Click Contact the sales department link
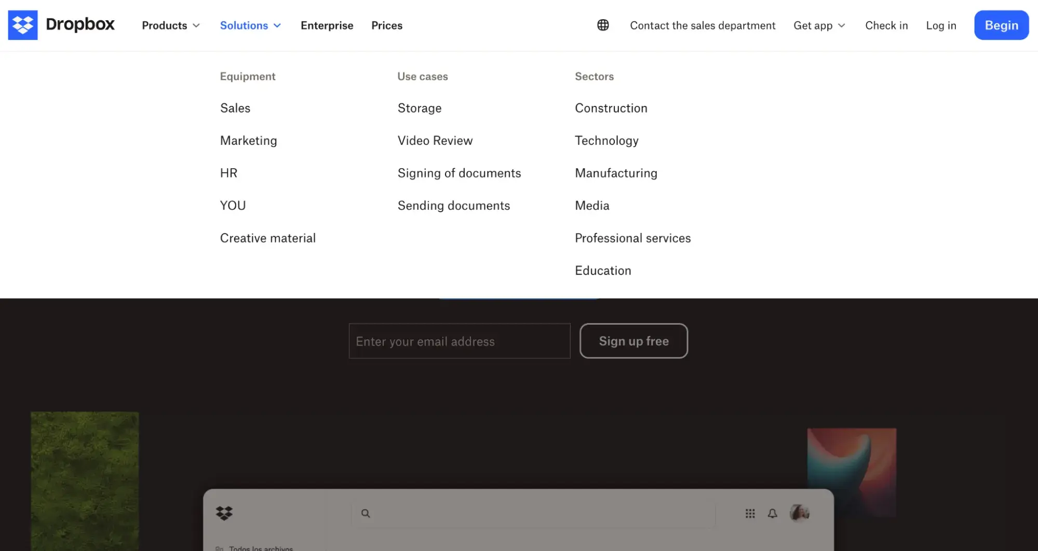The image size is (1038, 551). (x=703, y=25)
